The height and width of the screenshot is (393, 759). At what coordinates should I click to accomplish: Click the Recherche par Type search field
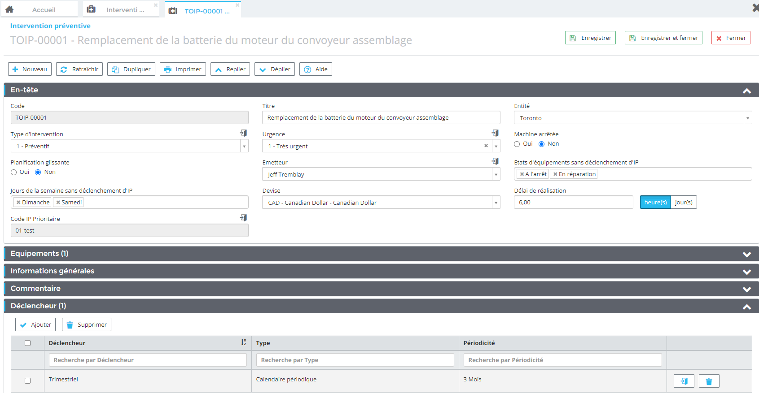point(355,360)
